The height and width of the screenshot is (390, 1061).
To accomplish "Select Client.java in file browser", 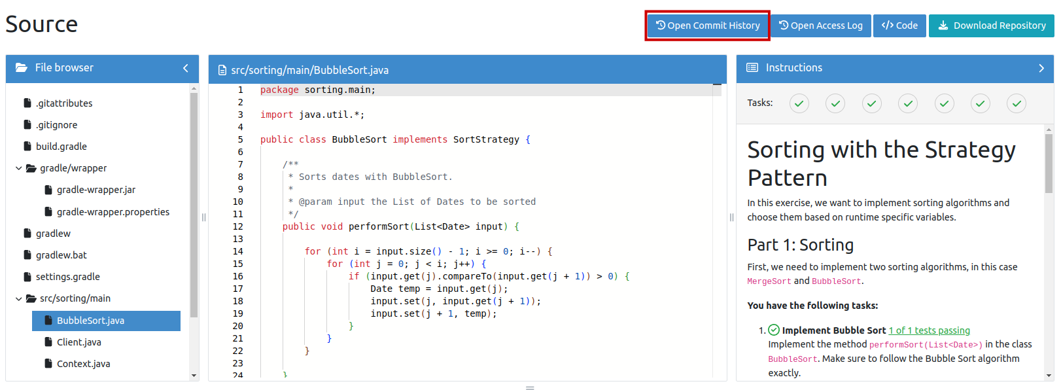I will coord(78,342).
